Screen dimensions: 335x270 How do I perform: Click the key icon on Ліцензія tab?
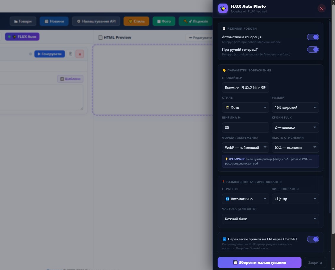(x=186, y=21)
